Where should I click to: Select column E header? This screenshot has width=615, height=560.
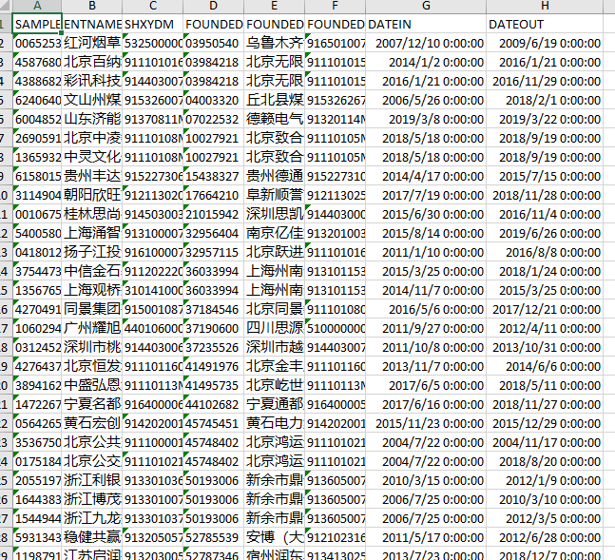[x=274, y=6]
